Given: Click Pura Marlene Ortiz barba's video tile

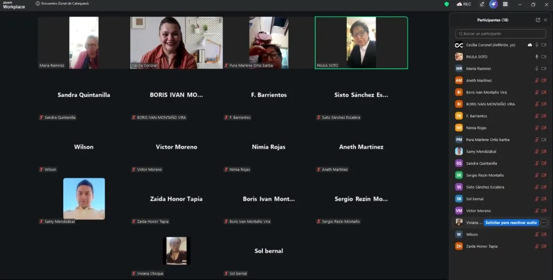Looking at the screenshot, I should point(269,43).
